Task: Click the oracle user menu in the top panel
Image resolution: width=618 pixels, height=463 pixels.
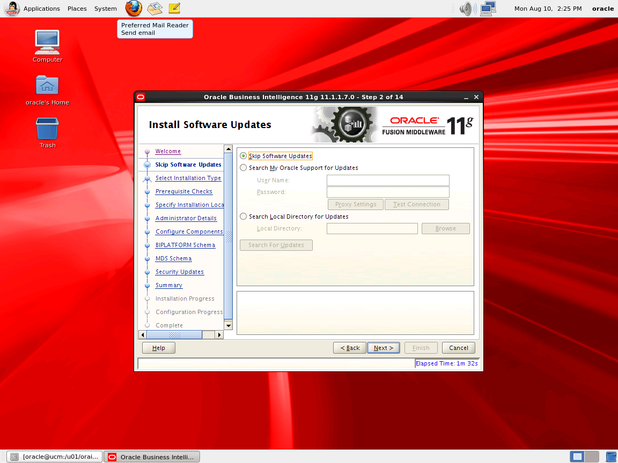Action: (602, 8)
